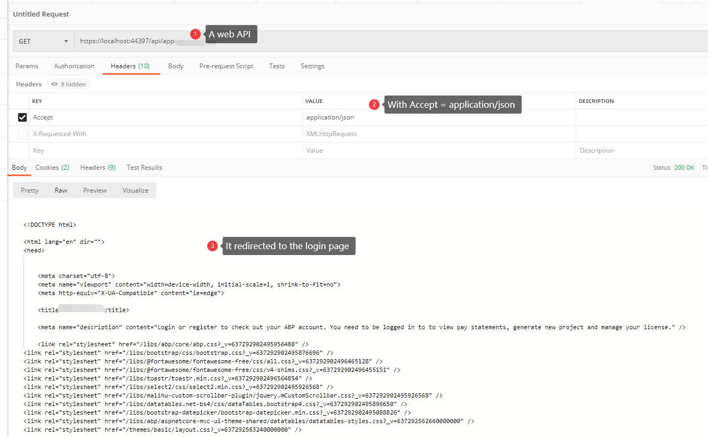Open the Headers (9) response tab
The height and width of the screenshot is (437, 708).
tap(98, 167)
